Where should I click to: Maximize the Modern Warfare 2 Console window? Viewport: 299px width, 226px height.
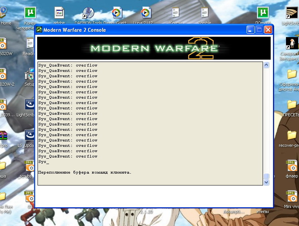coord(259,30)
